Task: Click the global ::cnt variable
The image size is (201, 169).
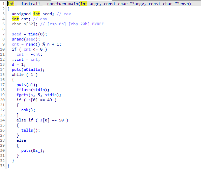Action: 18,59
